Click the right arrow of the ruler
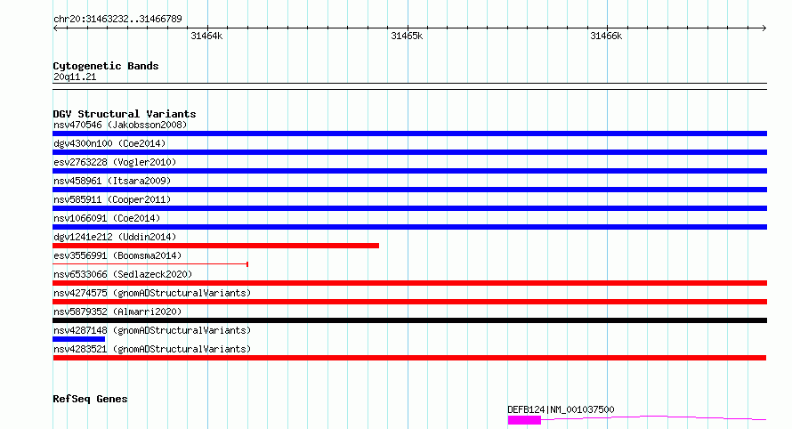 pos(764,28)
